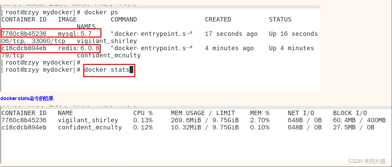The image size is (392, 167).
Task: Click the terminal cursor after docker stats
Action: coord(132,70)
